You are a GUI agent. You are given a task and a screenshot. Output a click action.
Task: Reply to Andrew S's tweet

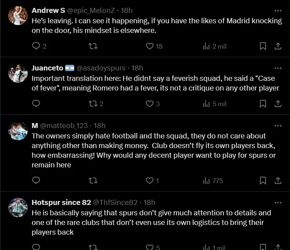[x=36, y=46]
